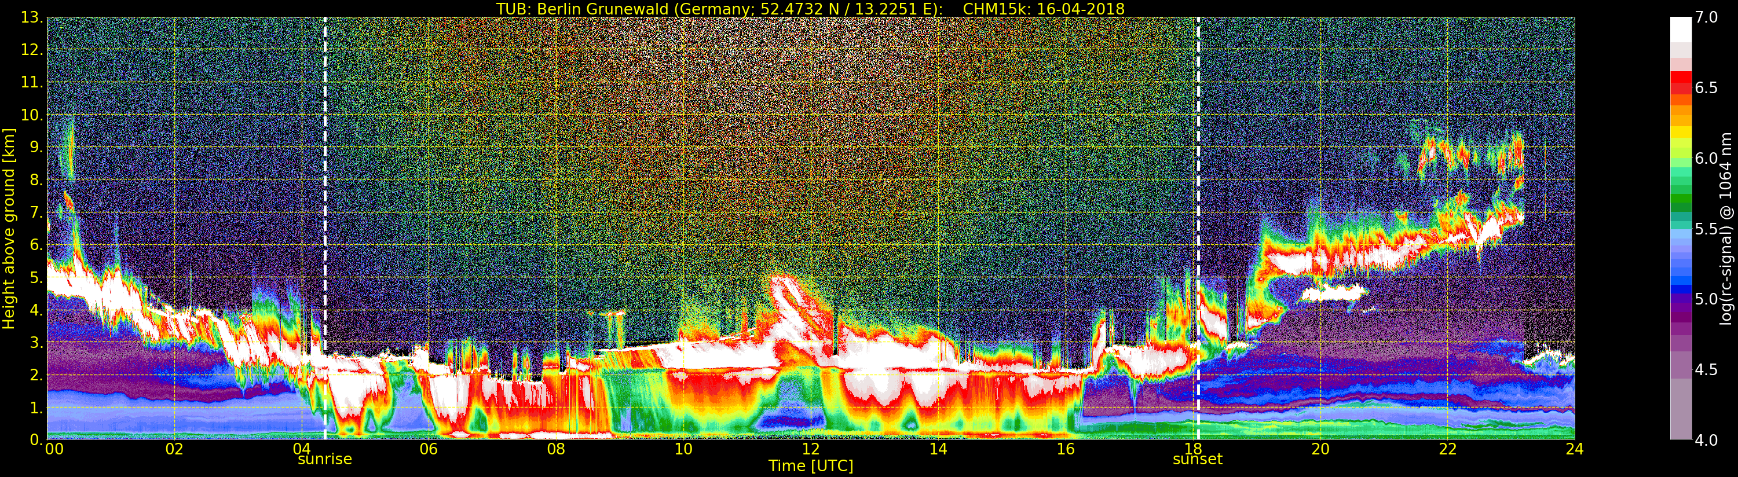
Task: Choose the '7.' tick on the height axis
Action: coord(36,212)
